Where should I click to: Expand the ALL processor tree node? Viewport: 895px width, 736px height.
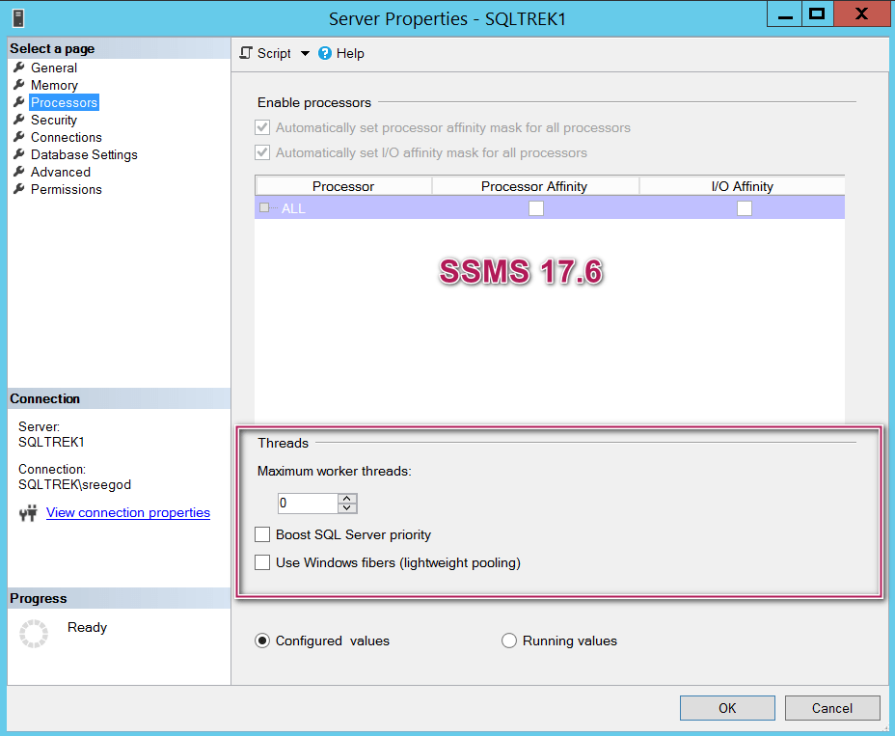pos(264,208)
